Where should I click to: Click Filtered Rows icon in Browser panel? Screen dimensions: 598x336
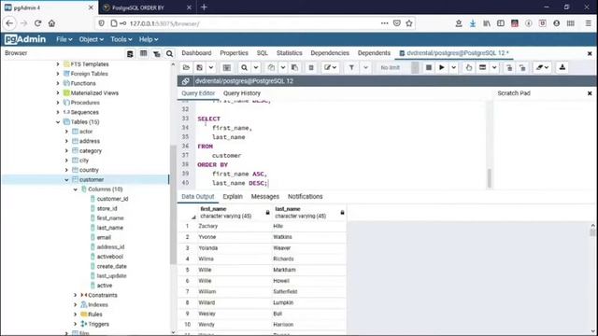coord(157,54)
